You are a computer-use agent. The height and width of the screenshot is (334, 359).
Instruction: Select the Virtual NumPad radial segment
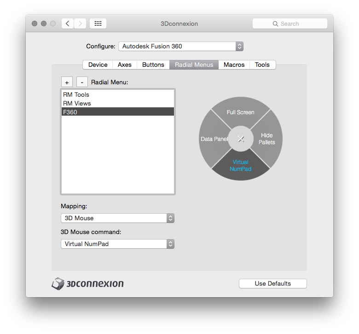click(x=241, y=165)
